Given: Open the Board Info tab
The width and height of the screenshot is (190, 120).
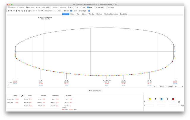Looking at the screenshot, I should 123,14.
